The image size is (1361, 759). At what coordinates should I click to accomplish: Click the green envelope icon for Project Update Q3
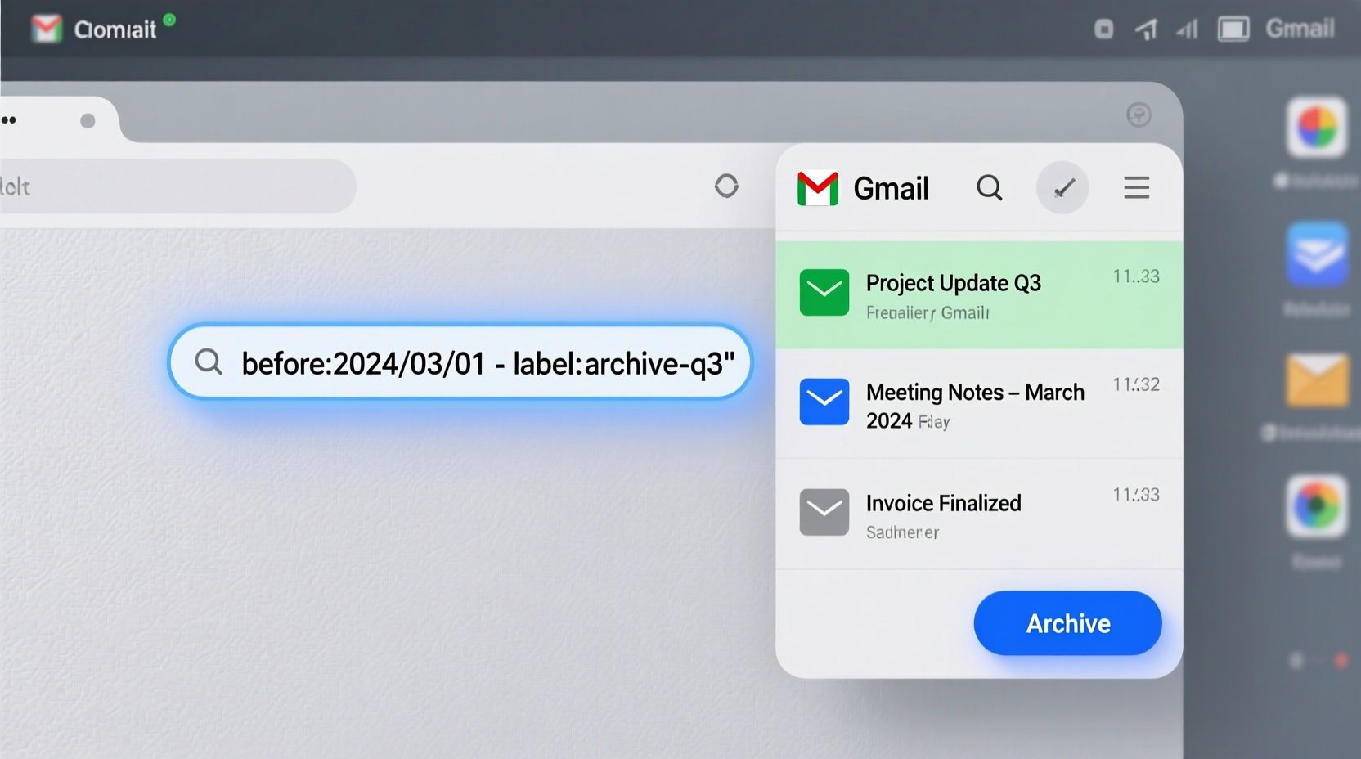click(x=824, y=293)
